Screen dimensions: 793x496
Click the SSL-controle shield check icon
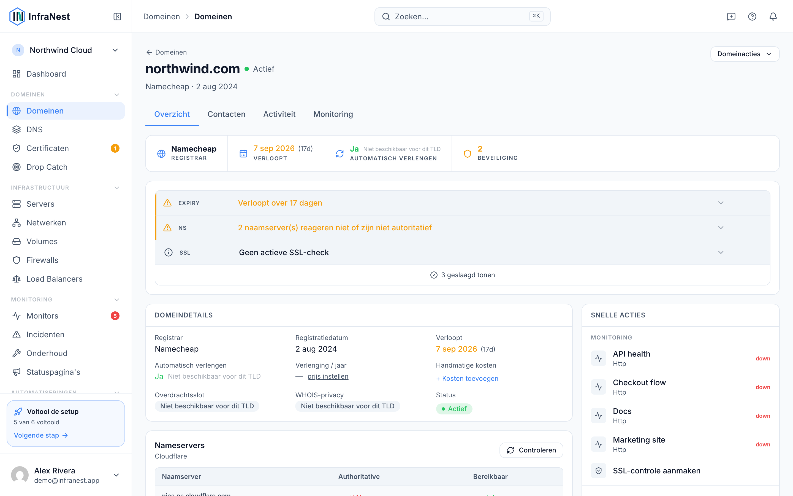pos(599,471)
